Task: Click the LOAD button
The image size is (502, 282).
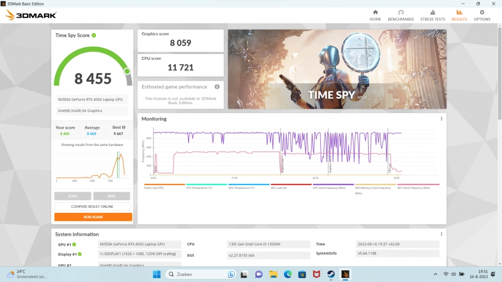Action: click(73, 196)
